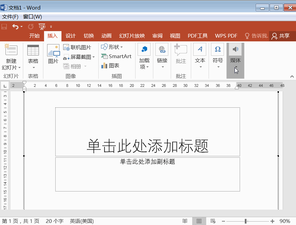Click the 告诉我 lightbulb search box
296x225 pixels.
point(256,36)
